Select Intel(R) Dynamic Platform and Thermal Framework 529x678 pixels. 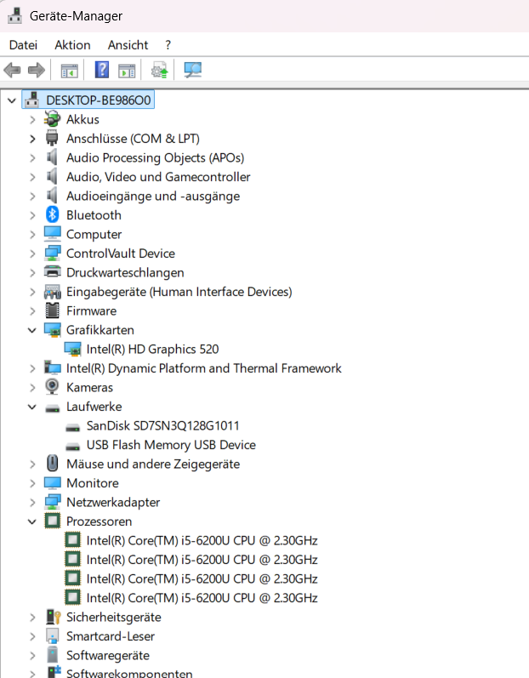tap(203, 368)
